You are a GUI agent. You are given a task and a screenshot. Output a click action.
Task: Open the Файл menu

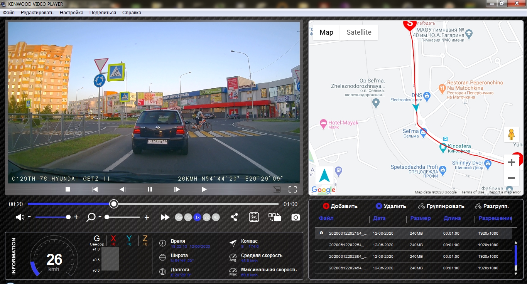pyautogui.click(x=8, y=13)
